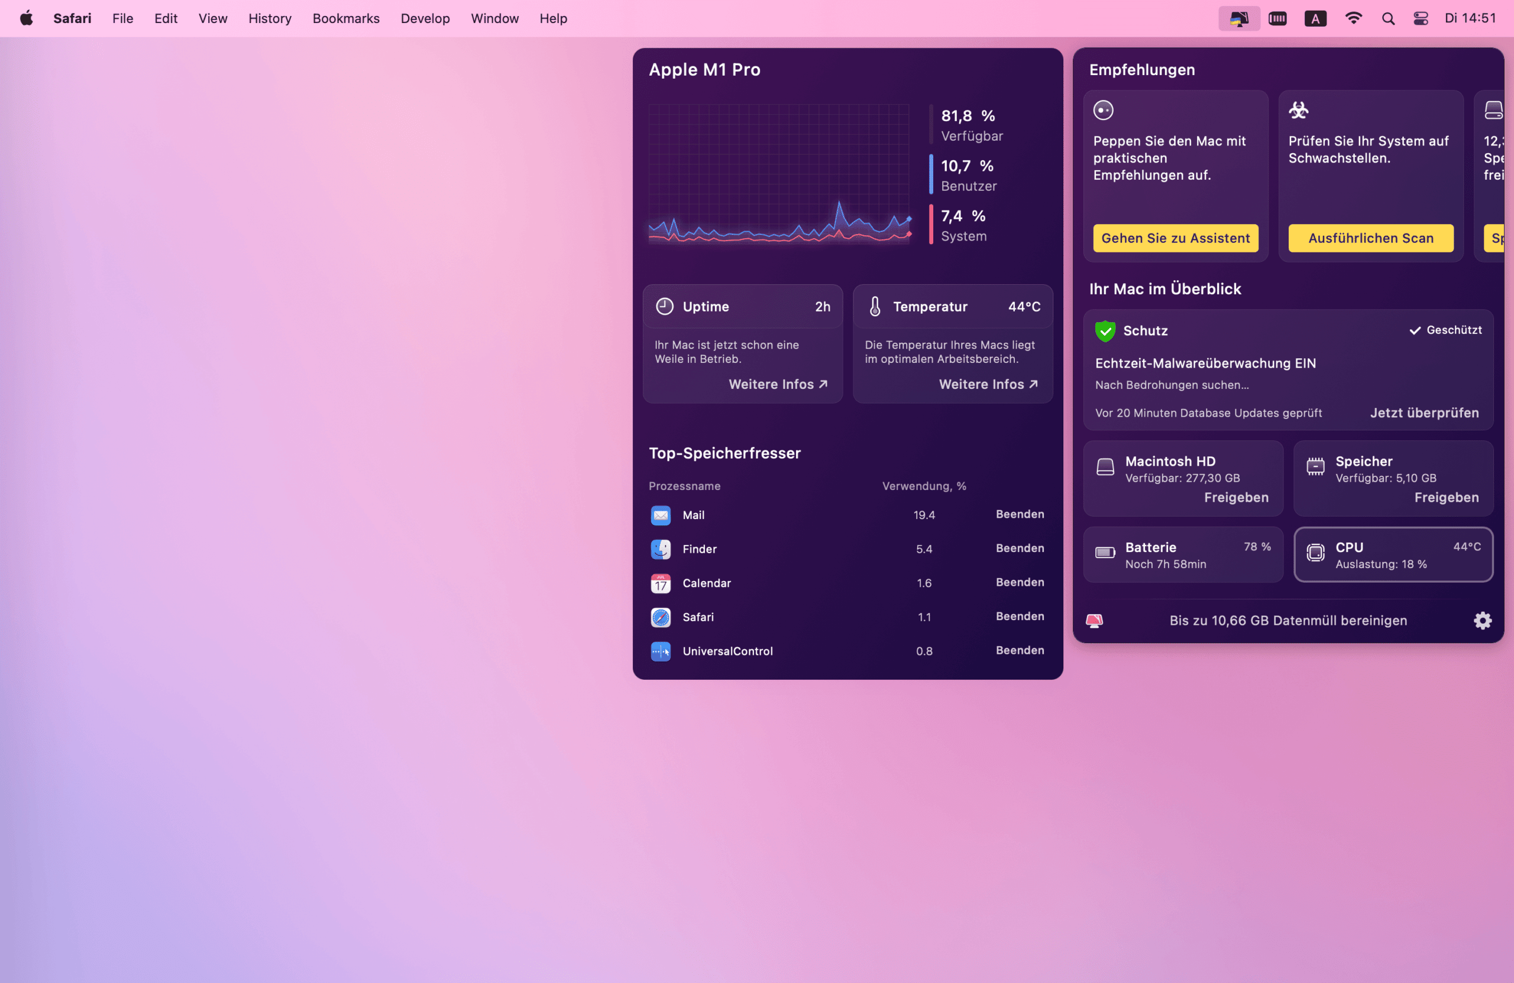Click the UniversalControl process icon
Screen dimensions: 1514x983
point(661,651)
